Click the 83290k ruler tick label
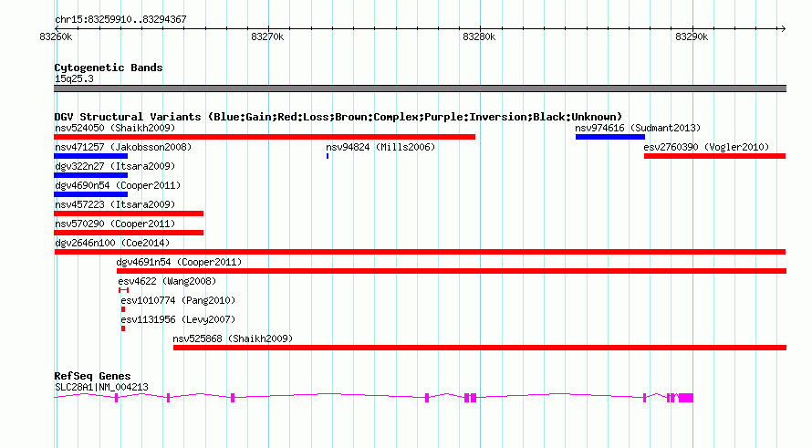Viewport: 812px width, 448px height. point(692,36)
